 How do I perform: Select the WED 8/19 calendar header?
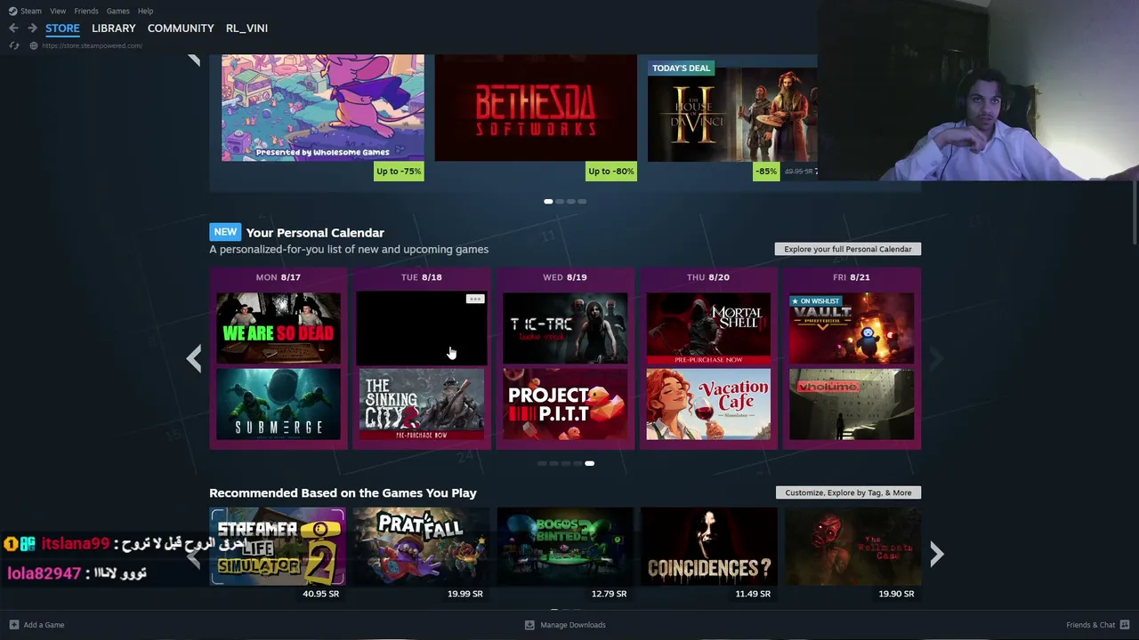[565, 277]
